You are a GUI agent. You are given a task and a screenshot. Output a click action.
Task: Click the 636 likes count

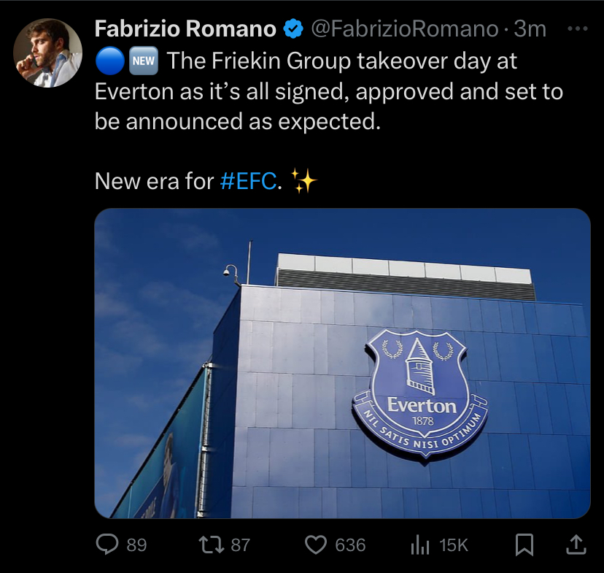[x=350, y=545]
